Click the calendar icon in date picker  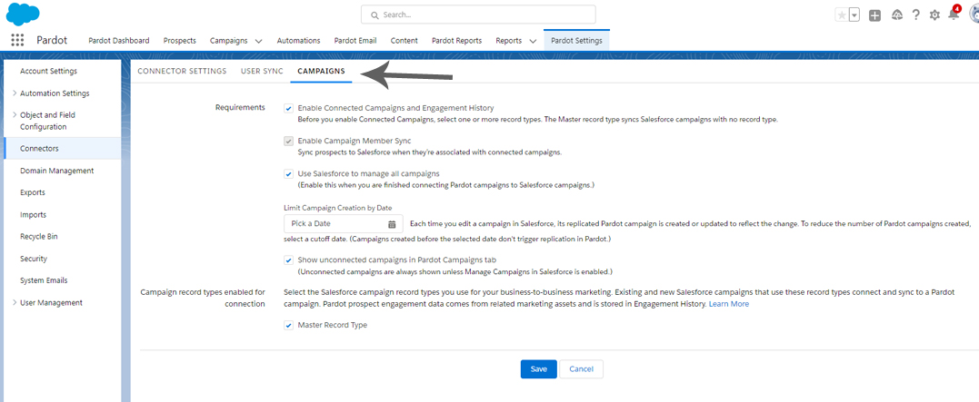click(392, 224)
